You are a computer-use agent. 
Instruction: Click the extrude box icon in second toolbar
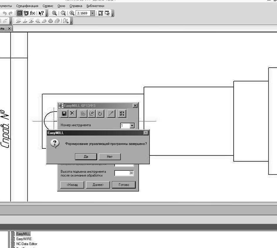tap(57, 21)
